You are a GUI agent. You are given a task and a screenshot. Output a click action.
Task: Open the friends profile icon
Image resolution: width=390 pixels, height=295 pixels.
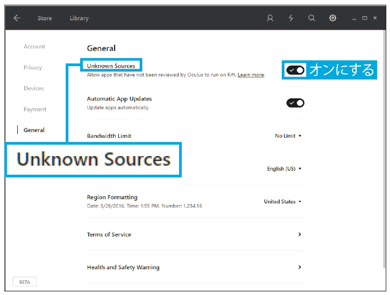click(x=270, y=18)
